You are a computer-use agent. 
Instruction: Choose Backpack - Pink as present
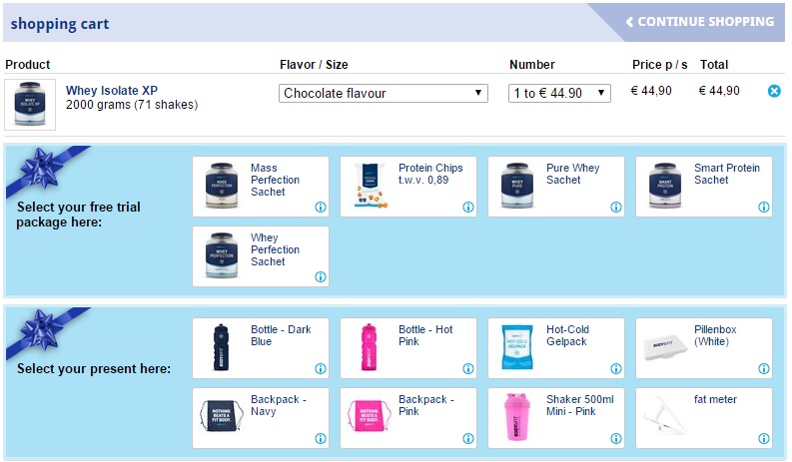click(407, 417)
